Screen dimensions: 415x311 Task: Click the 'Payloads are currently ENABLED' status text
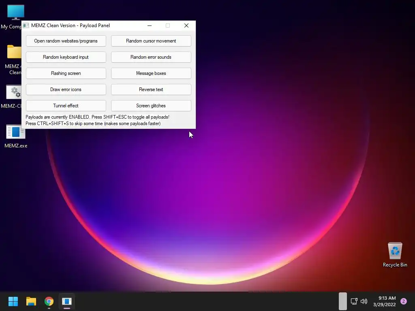[97, 117]
